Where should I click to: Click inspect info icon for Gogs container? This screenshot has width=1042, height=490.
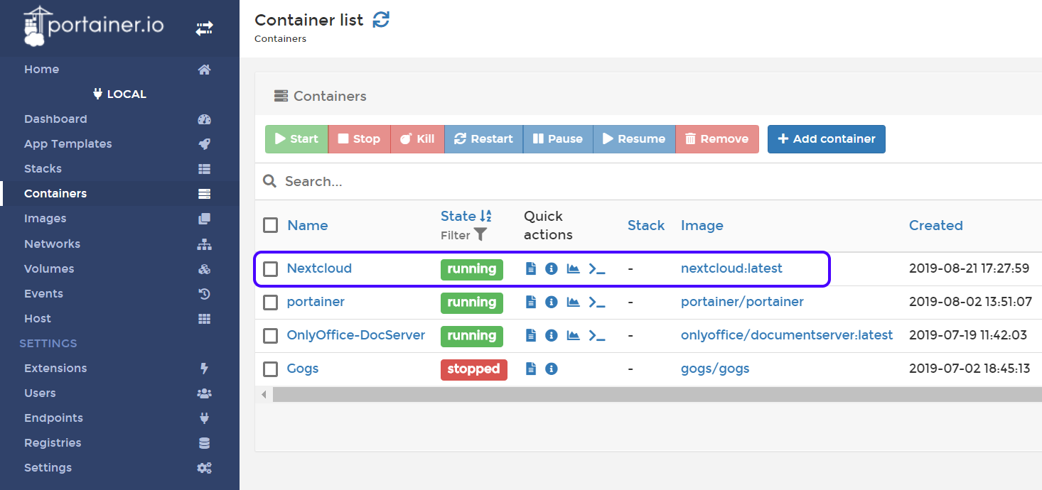[x=551, y=369]
